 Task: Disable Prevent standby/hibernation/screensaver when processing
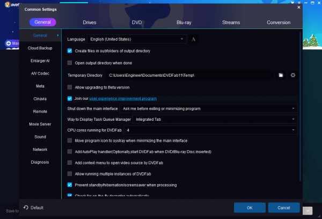click(x=70, y=185)
